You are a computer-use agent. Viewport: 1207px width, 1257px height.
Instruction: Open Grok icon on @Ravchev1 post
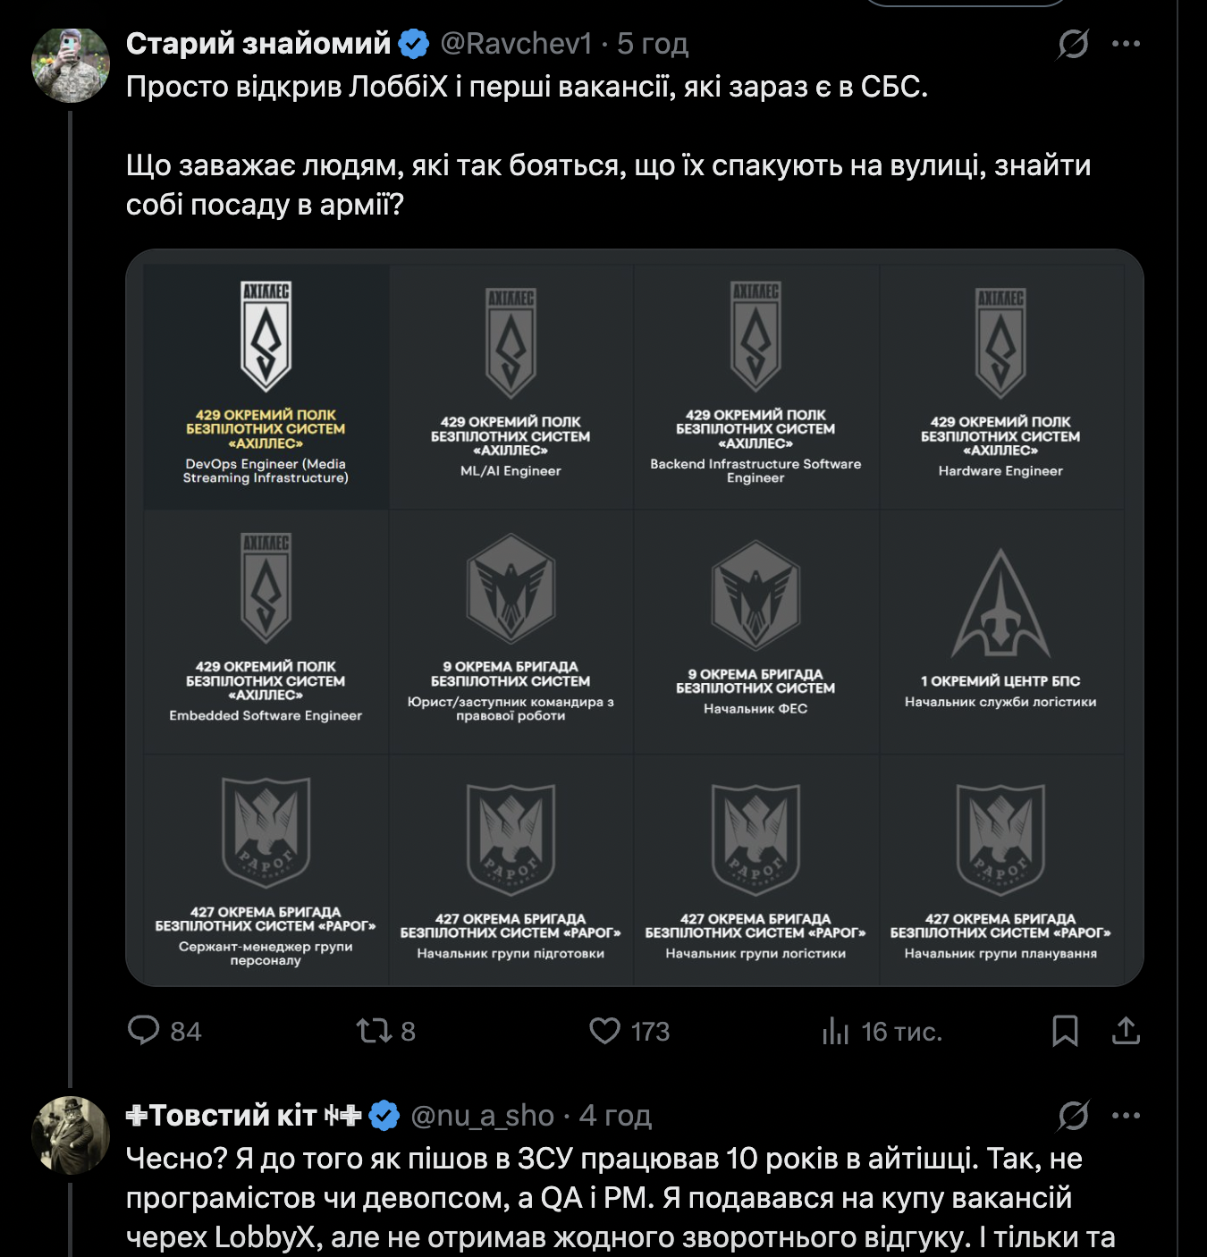click(1073, 43)
